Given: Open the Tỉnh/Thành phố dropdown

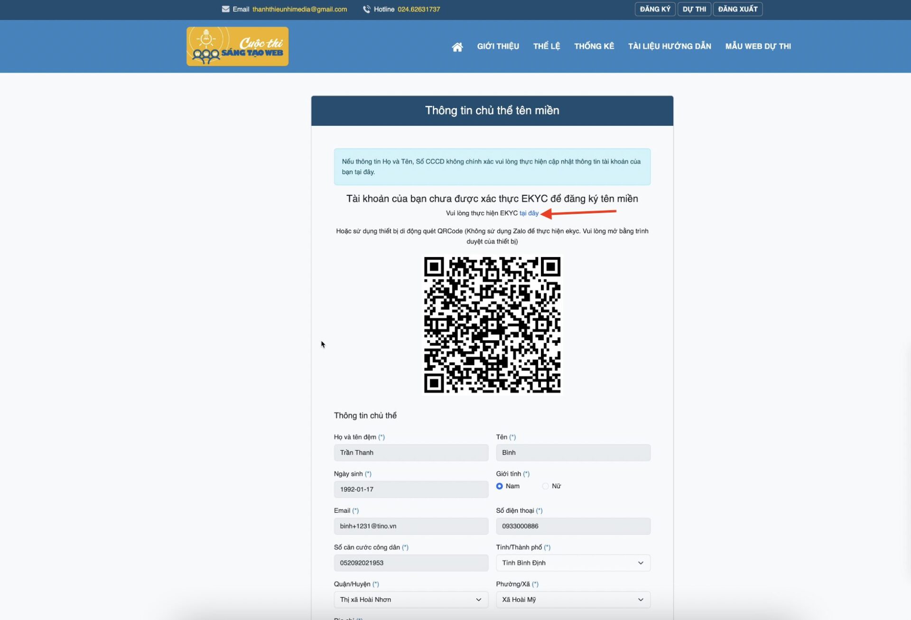Looking at the screenshot, I should click(573, 563).
